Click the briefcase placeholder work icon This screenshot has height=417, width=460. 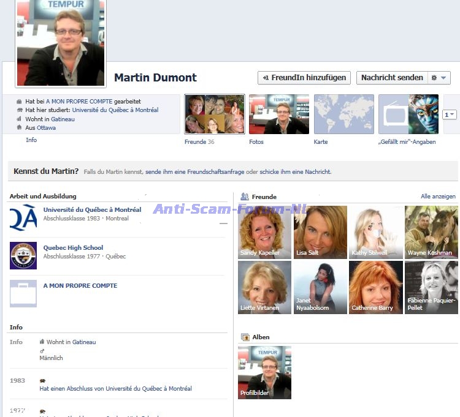tap(23, 293)
